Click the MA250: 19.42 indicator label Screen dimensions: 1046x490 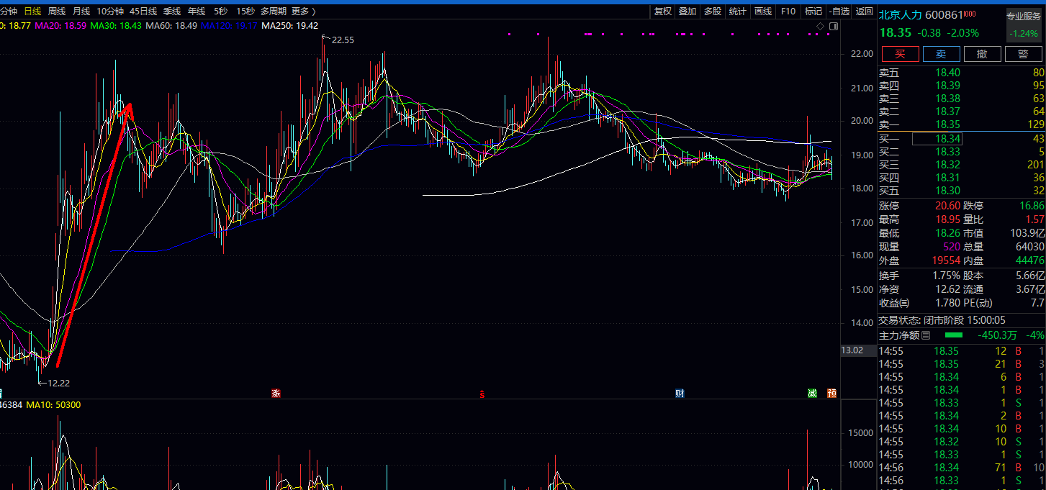pos(289,25)
